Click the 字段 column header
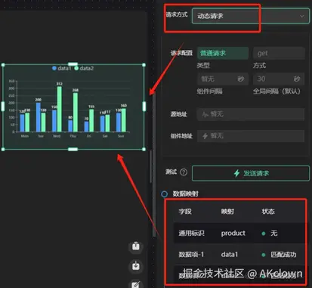 [x=185, y=211]
